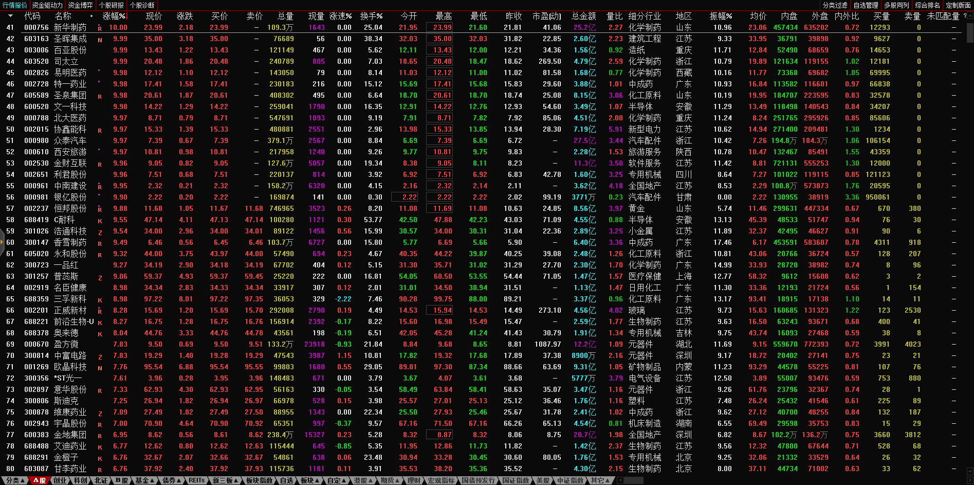Screen dimensions: 974x485
Task: Click the scroll-up arrow at top right
Action: click(x=969, y=16)
